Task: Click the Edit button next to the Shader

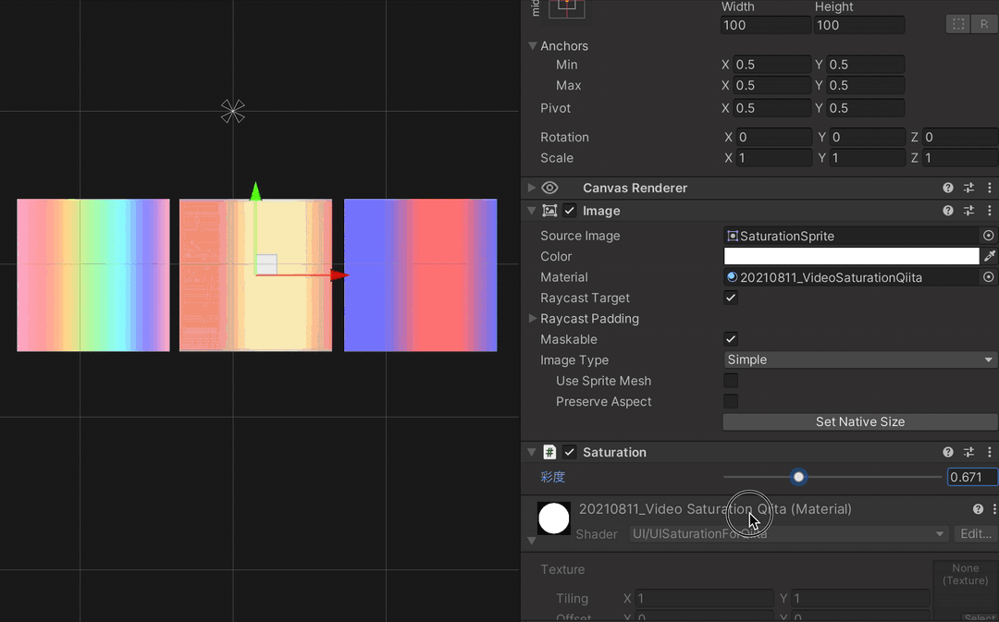Action: tap(975, 533)
